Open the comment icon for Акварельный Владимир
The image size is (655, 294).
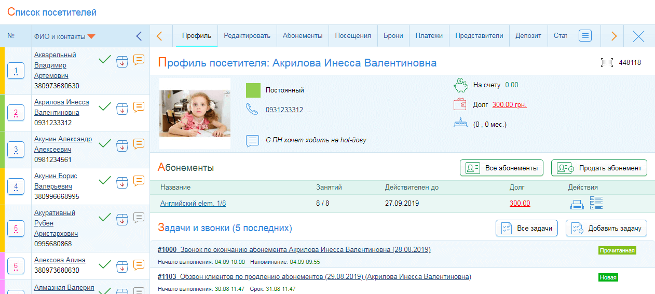139,60
